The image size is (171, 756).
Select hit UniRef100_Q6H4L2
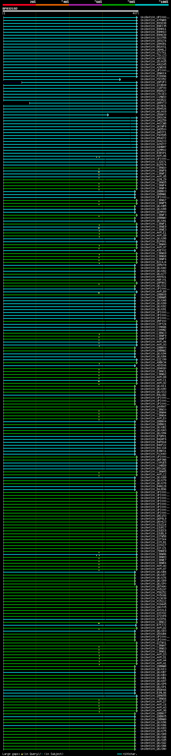[153, 50]
